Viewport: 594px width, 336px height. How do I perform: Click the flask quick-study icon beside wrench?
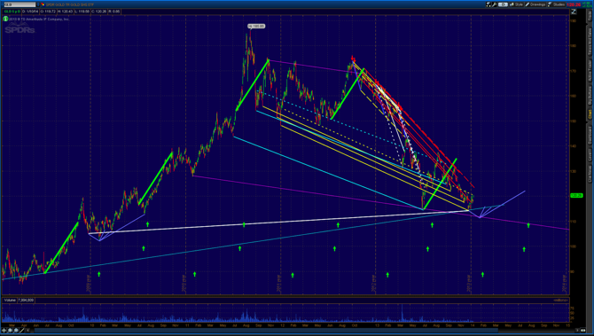click(488, 4)
